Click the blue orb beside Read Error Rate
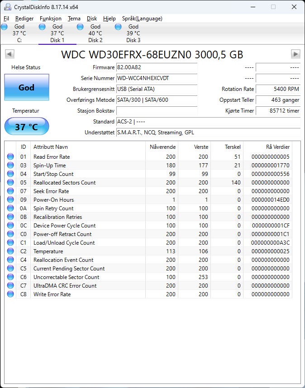The height and width of the screenshot is (388, 305). pyautogui.click(x=10, y=156)
